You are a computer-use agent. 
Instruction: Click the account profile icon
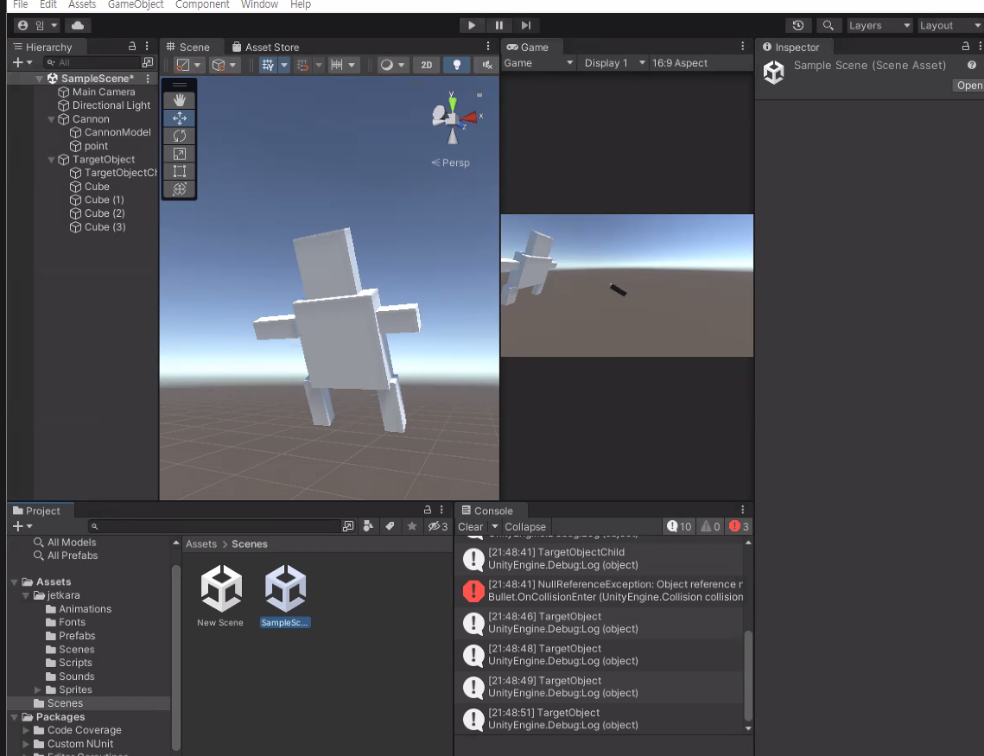22,25
